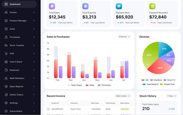The height and width of the screenshot is (115, 183).
Task: Click the downward trend icon beside 3%
Action: tap(152, 23)
